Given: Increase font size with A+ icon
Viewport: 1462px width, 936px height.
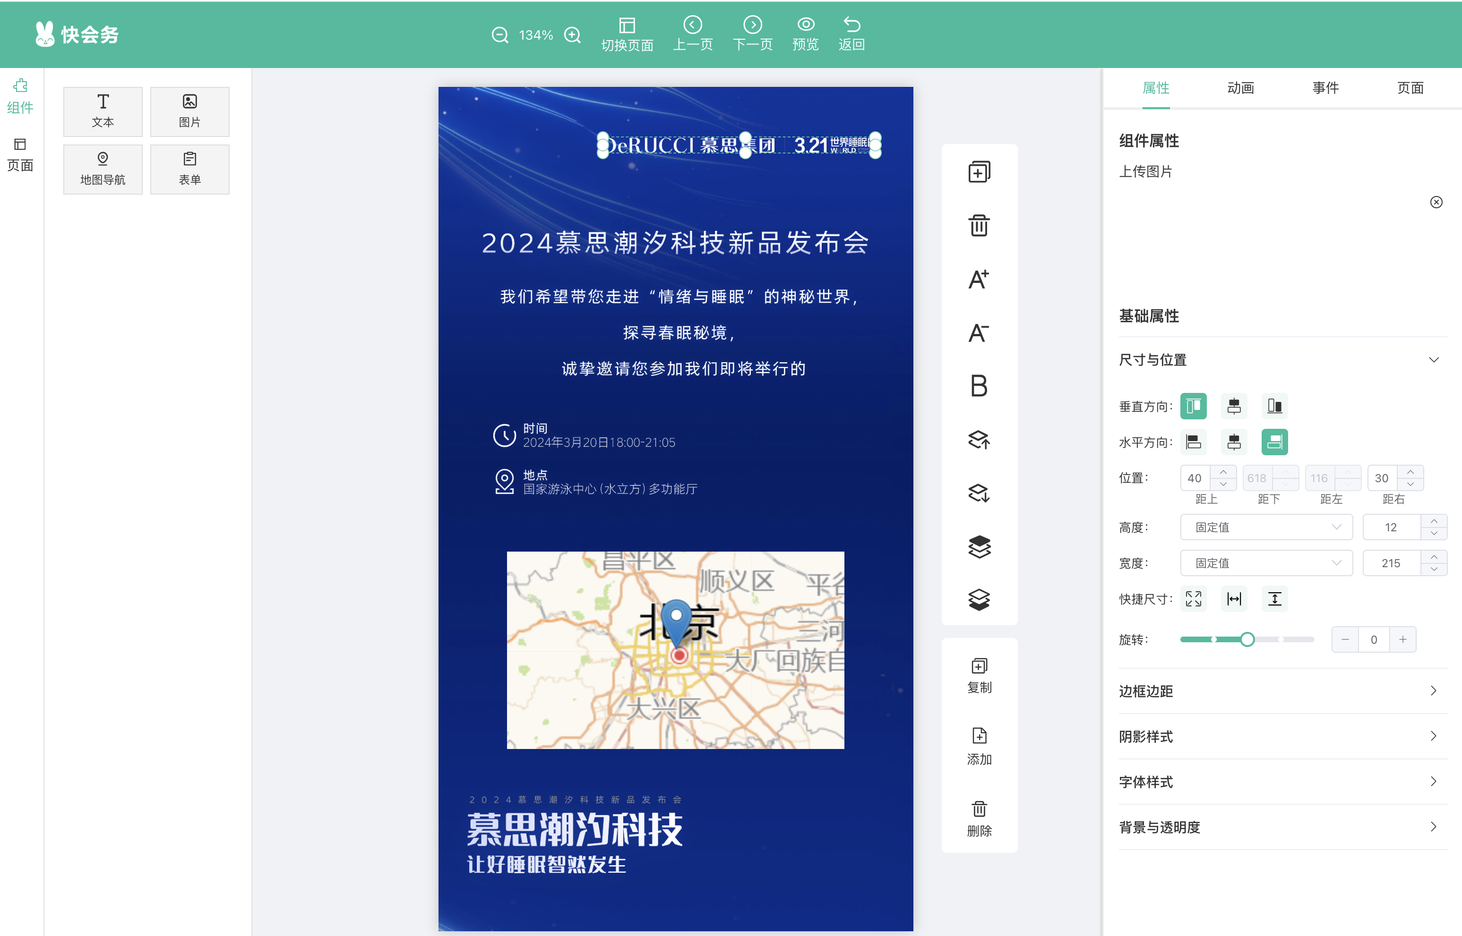Looking at the screenshot, I should point(979,279).
